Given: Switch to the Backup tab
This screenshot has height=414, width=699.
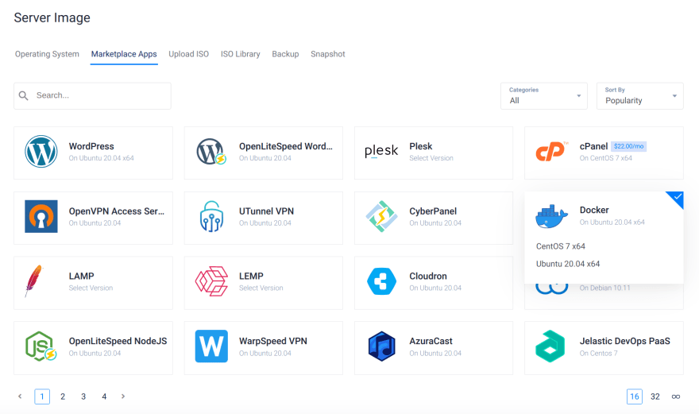Looking at the screenshot, I should (x=285, y=54).
